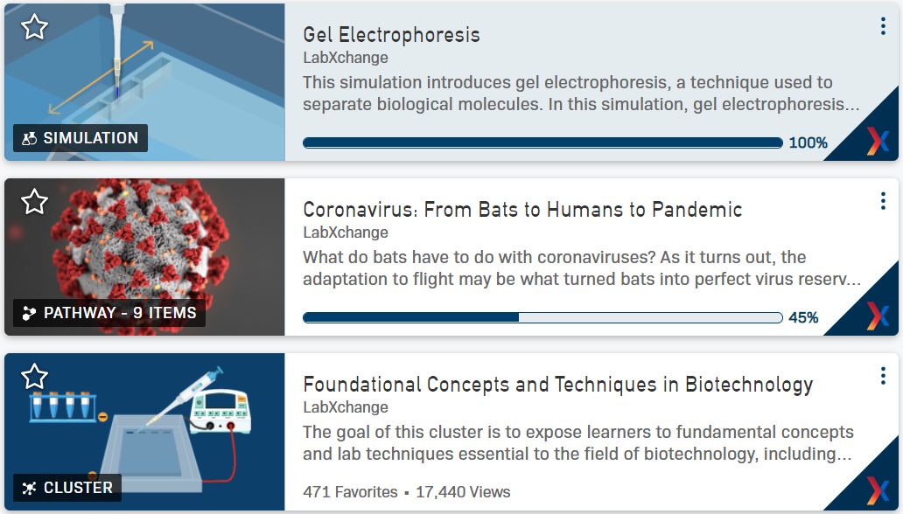903x514 pixels.
Task: Click LabXchange logo on Gel Electrophoresis card
Action: click(x=877, y=141)
